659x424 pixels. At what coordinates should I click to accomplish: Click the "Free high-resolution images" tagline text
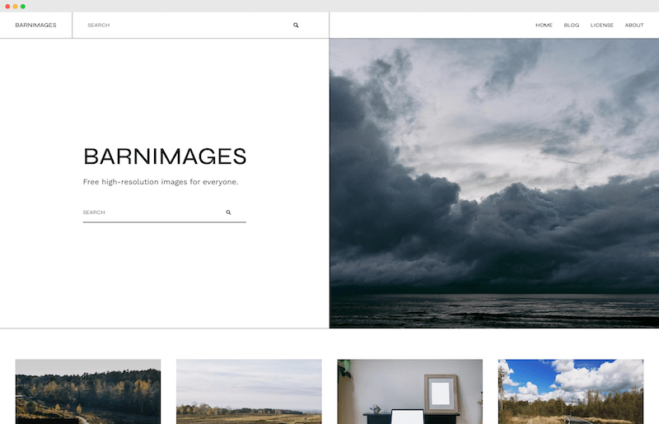(x=161, y=182)
